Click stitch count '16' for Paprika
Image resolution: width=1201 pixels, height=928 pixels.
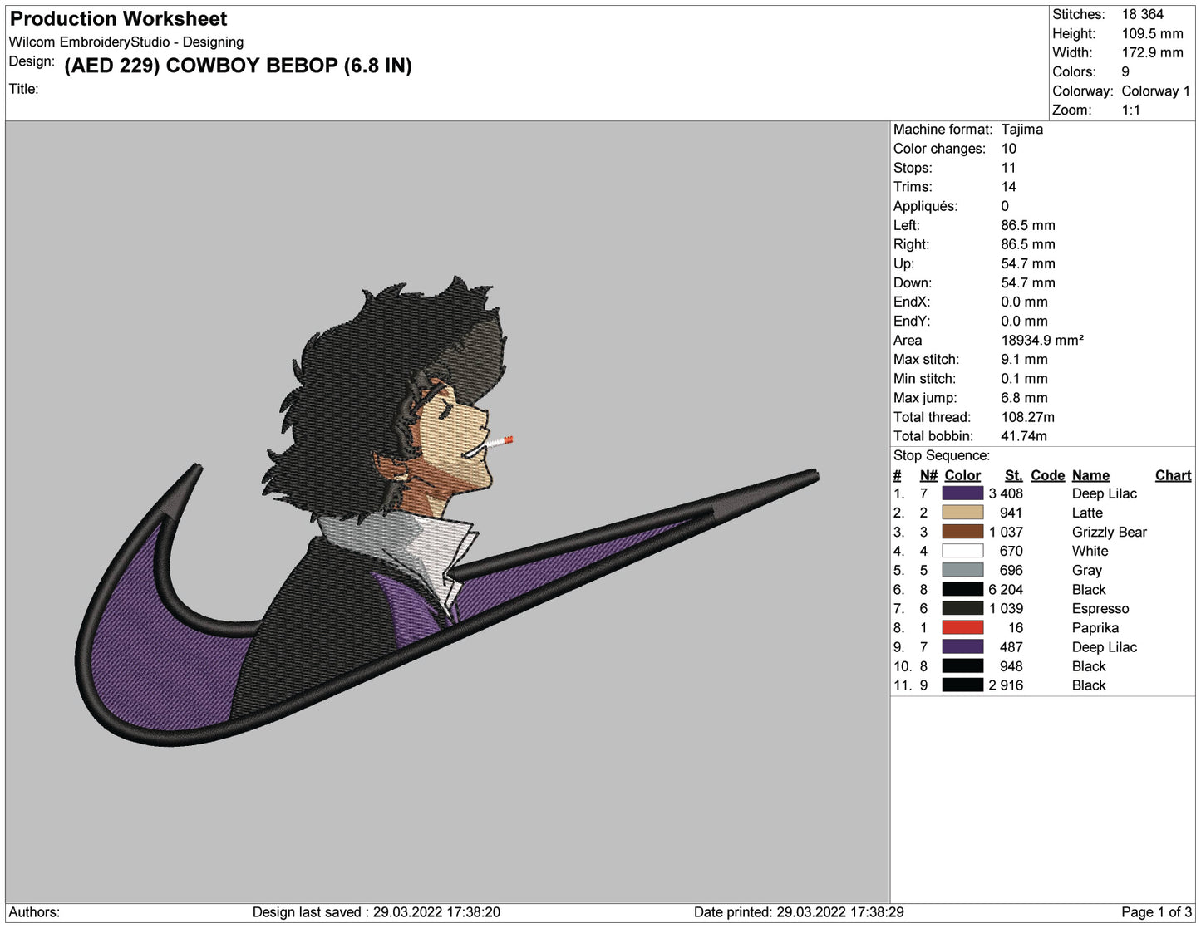point(1016,628)
